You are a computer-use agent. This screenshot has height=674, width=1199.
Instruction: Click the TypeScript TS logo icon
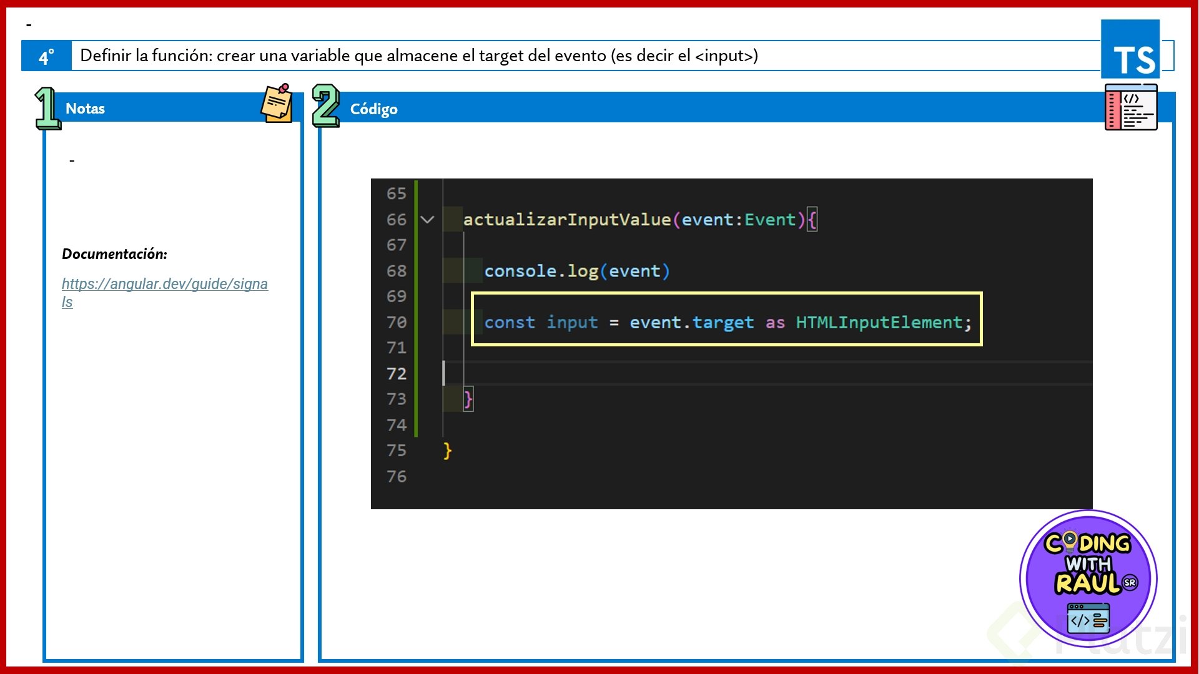coord(1130,49)
